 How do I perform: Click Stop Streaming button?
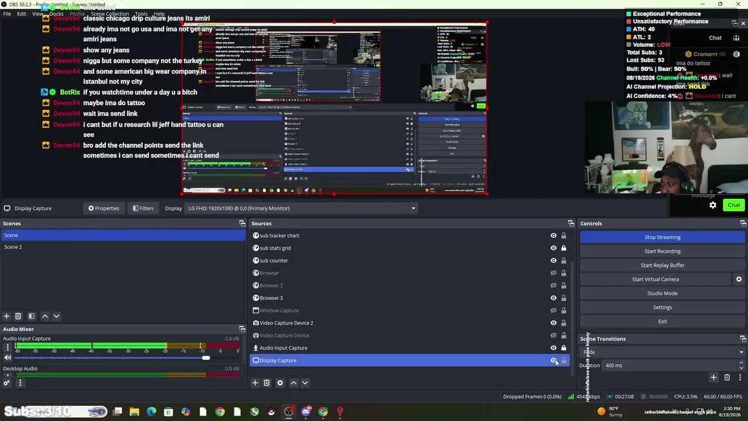pyautogui.click(x=663, y=237)
